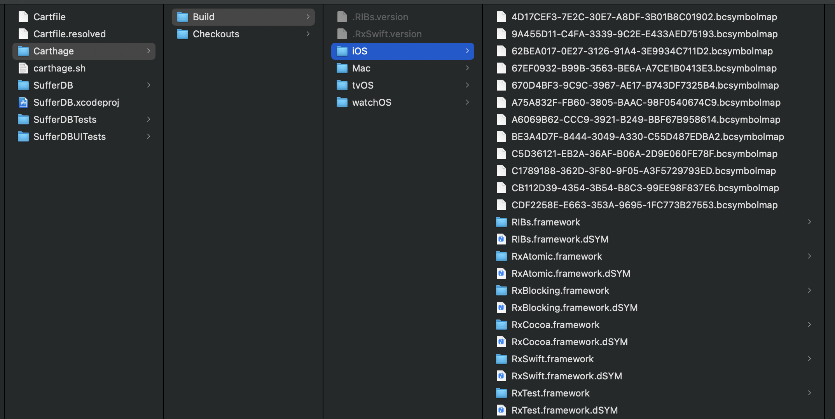The image size is (835, 419).
Task: Expand the RxBlocking.framework chevron
Action: pyautogui.click(x=809, y=290)
